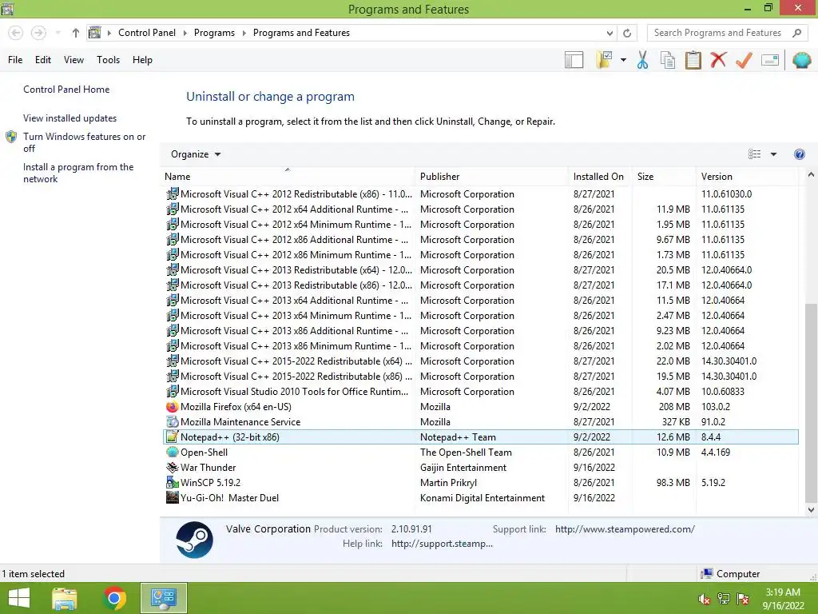Image resolution: width=818 pixels, height=614 pixels.
Task: Open the recent locations dropdown arrow
Action: 58,33
